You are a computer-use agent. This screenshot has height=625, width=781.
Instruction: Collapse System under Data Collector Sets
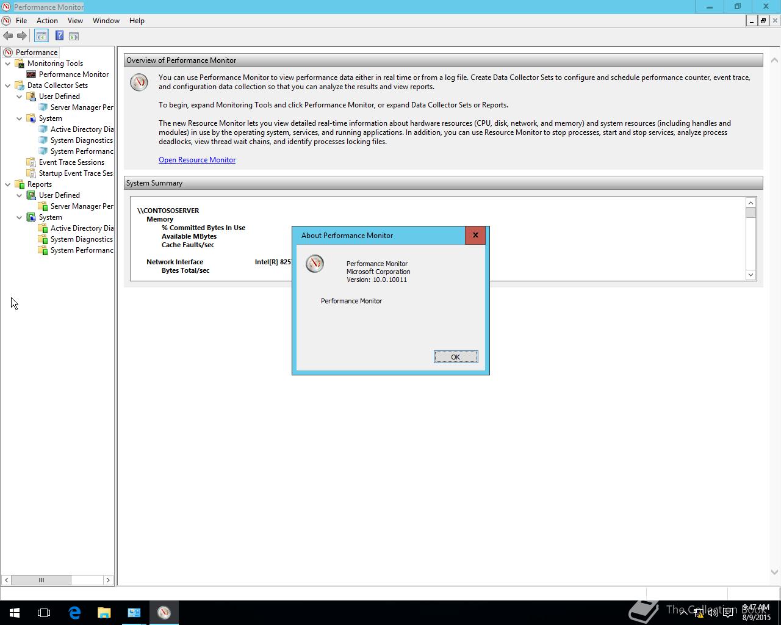click(x=20, y=118)
